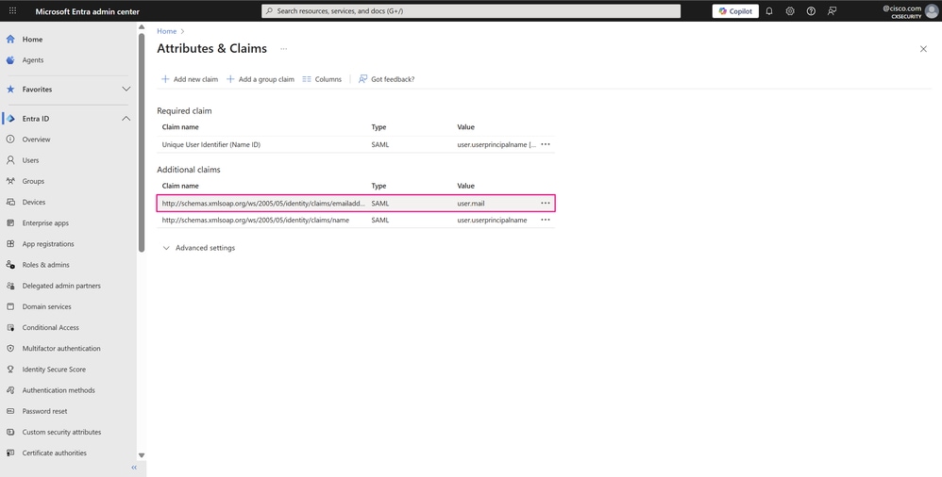Click the Devices icon in sidebar
942x477 pixels.
pos(10,202)
